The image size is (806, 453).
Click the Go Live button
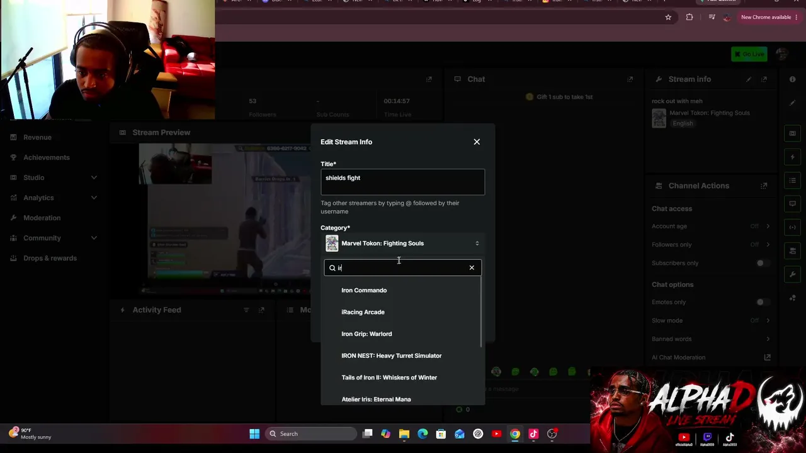tap(749, 54)
